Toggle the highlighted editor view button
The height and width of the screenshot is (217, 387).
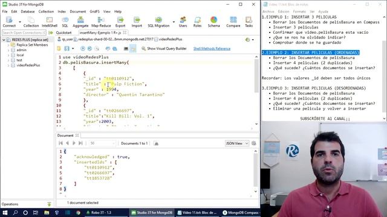133,48
